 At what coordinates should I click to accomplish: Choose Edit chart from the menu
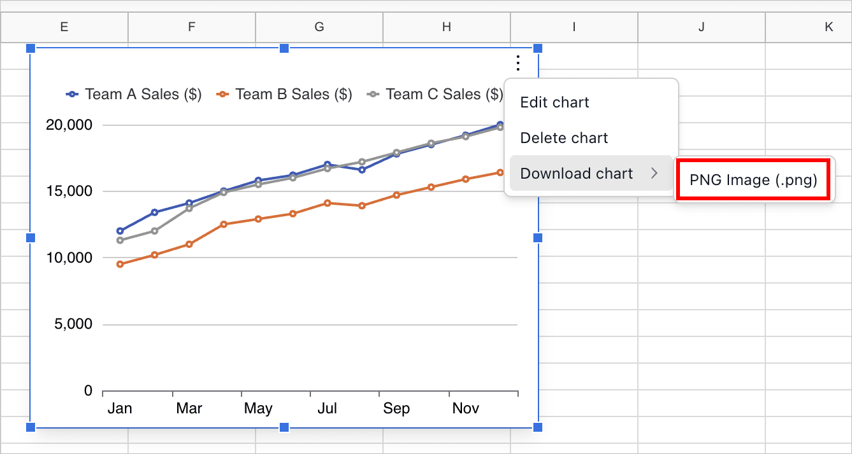555,102
